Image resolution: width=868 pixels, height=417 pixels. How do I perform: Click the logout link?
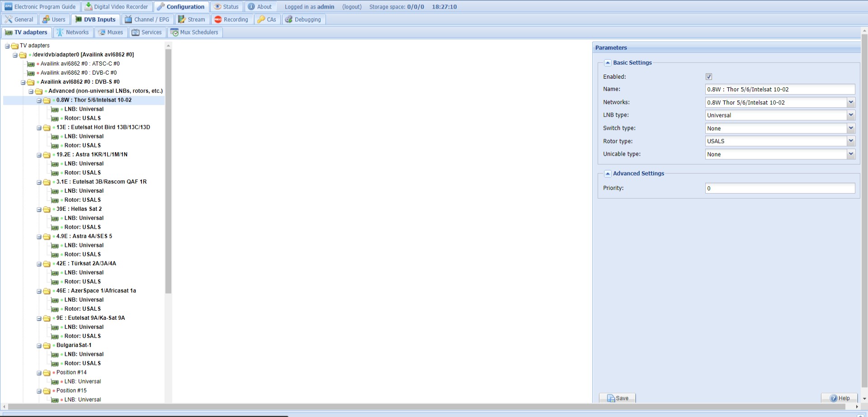352,7
